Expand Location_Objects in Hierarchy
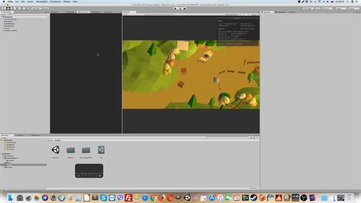The width and height of the screenshot is (361, 203). click(x=3, y=30)
